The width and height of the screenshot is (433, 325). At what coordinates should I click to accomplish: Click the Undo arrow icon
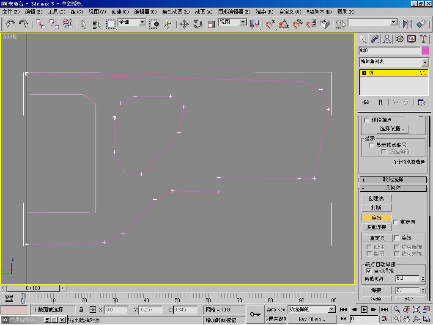coord(10,24)
